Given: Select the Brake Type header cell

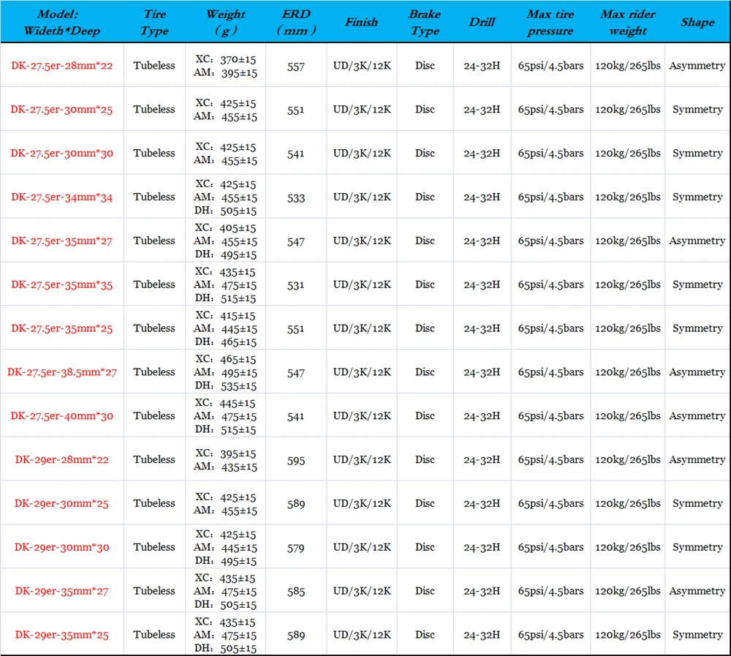Looking at the screenshot, I should click(x=425, y=23).
